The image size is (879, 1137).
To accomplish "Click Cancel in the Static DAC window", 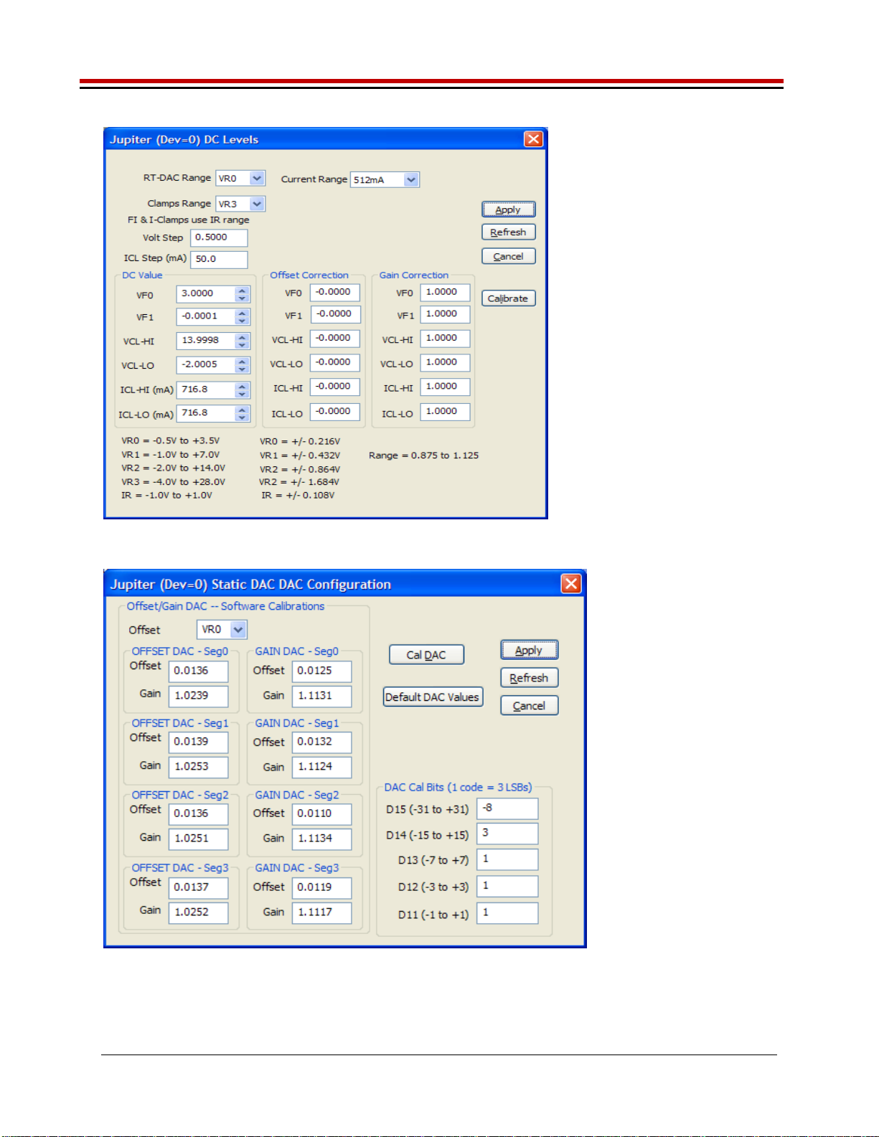I will click(529, 706).
